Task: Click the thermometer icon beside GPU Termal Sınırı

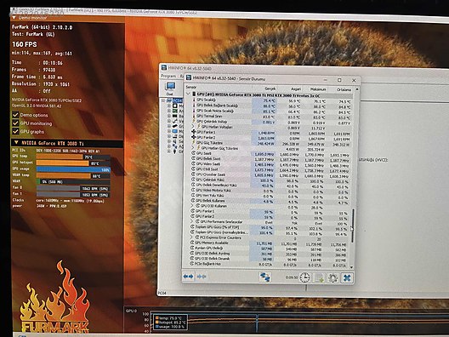Action: [194, 116]
